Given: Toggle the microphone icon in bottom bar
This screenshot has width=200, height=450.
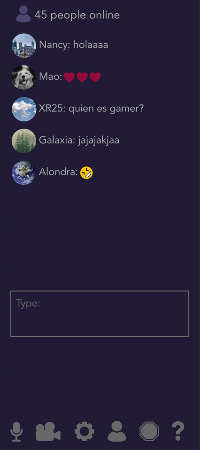Looking at the screenshot, I should pyautogui.click(x=16, y=431).
